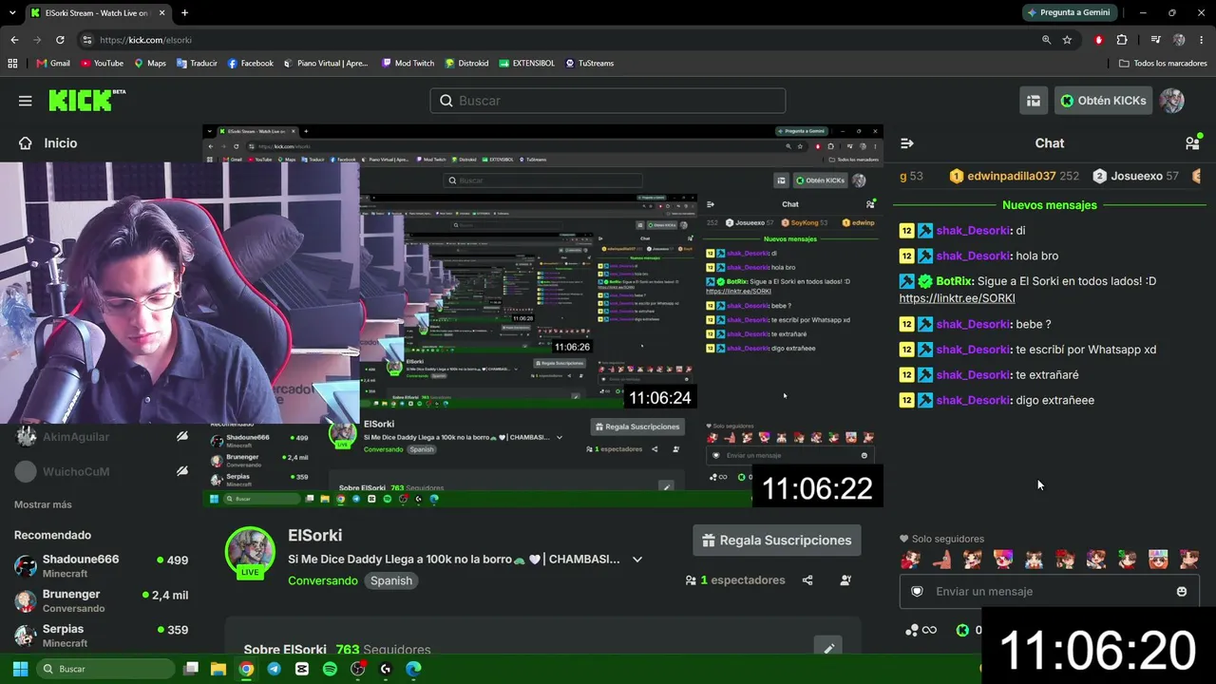Open the chat users list icon
Viewport: 1216px width, 684px height.
pos(1192,143)
